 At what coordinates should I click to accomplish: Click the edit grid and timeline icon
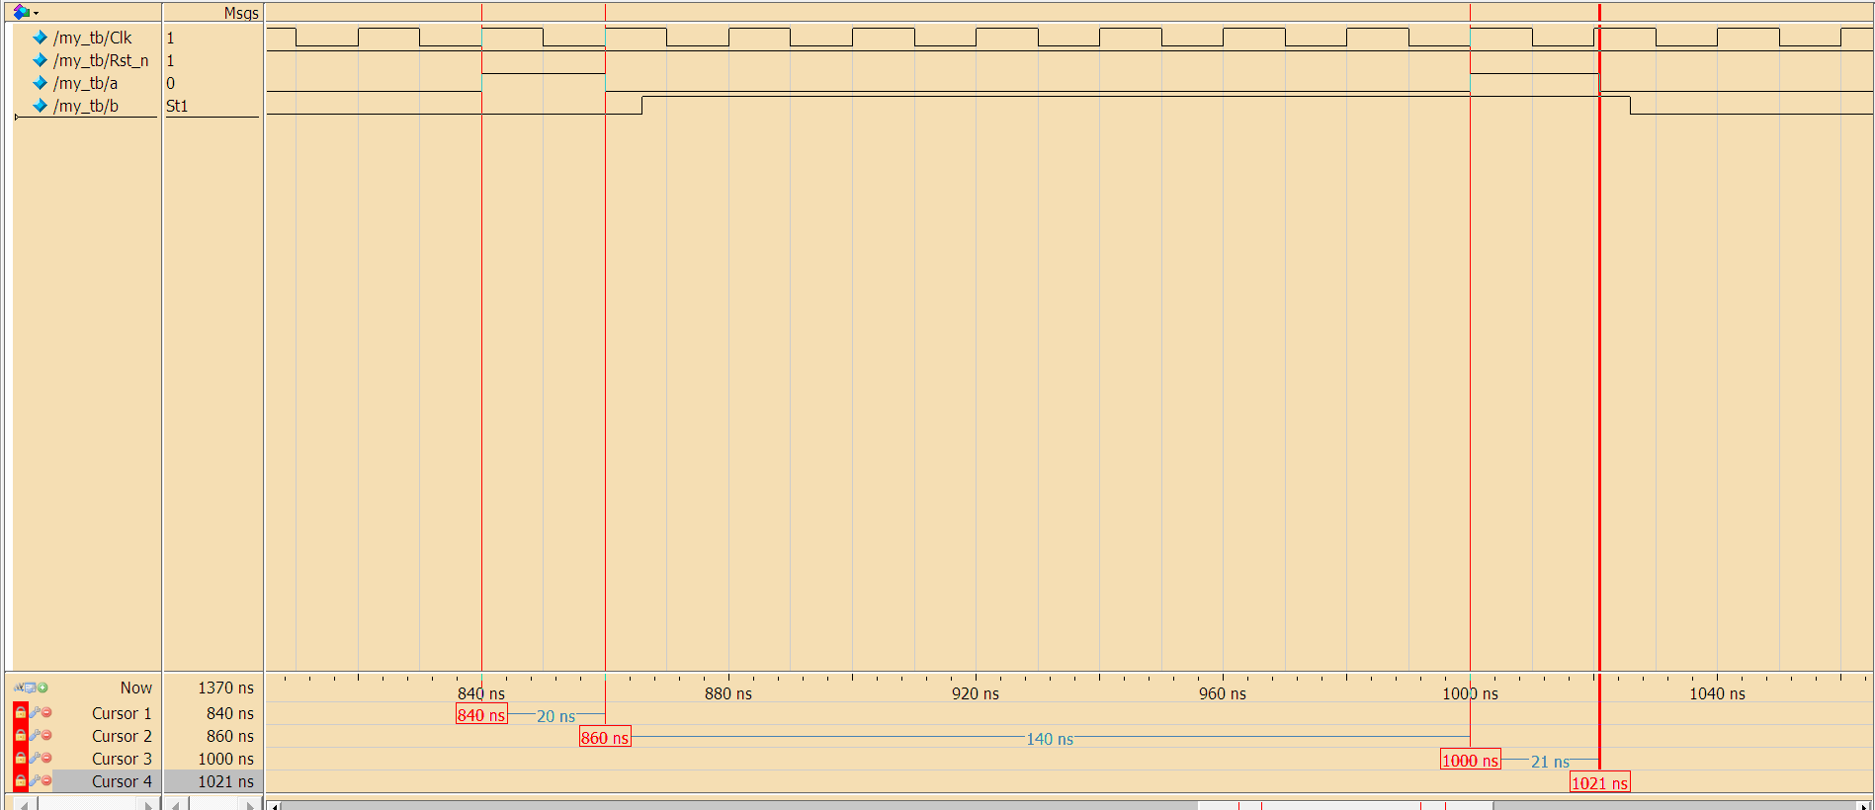click(31, 688)
